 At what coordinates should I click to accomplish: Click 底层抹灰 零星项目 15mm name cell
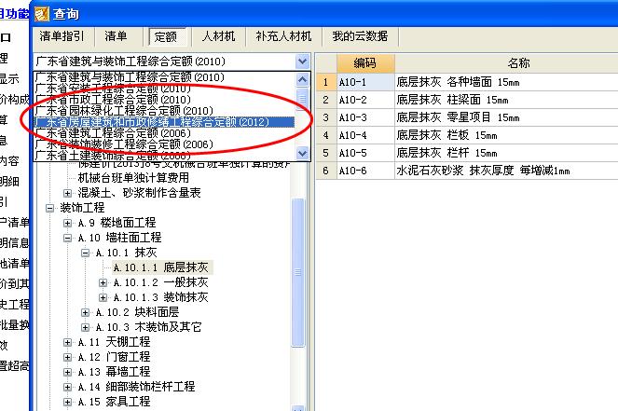point(506,117)
